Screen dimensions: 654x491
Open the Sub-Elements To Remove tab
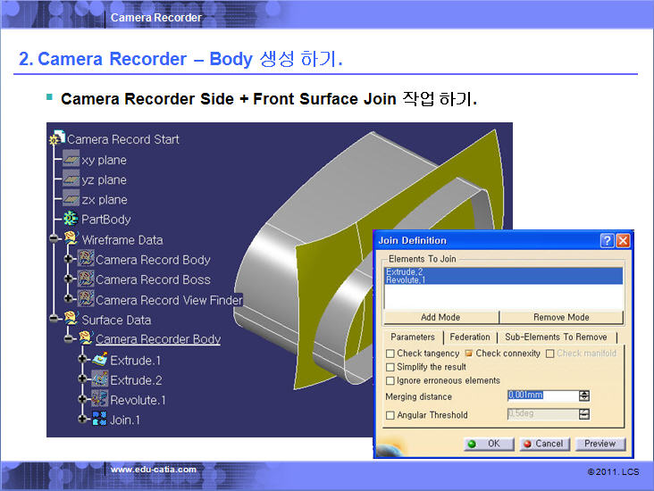coord(556,337)
